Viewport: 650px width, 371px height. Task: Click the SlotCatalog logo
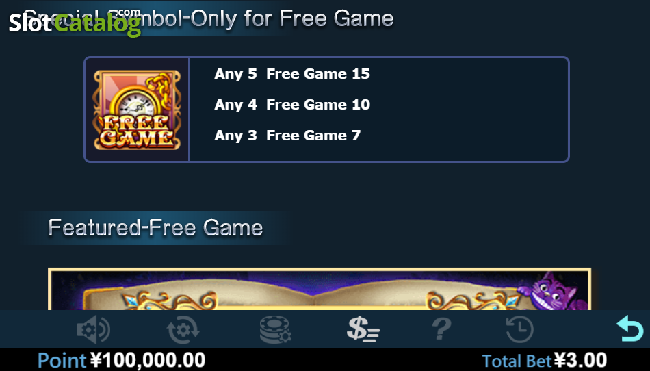click(75, 23)
